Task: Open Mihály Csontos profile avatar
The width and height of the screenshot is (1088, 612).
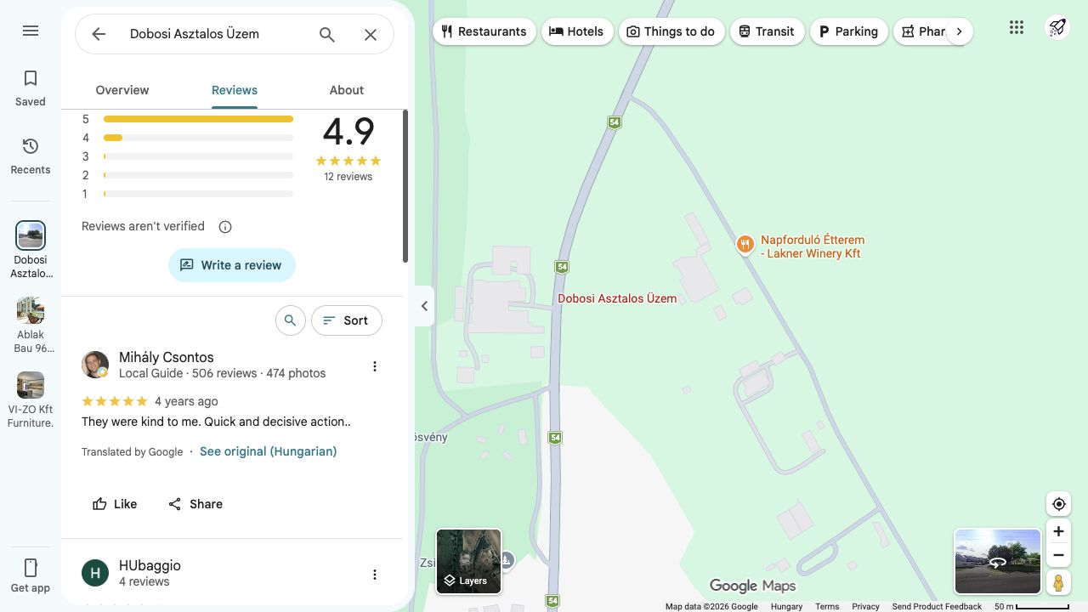Action: click(95, 365)
